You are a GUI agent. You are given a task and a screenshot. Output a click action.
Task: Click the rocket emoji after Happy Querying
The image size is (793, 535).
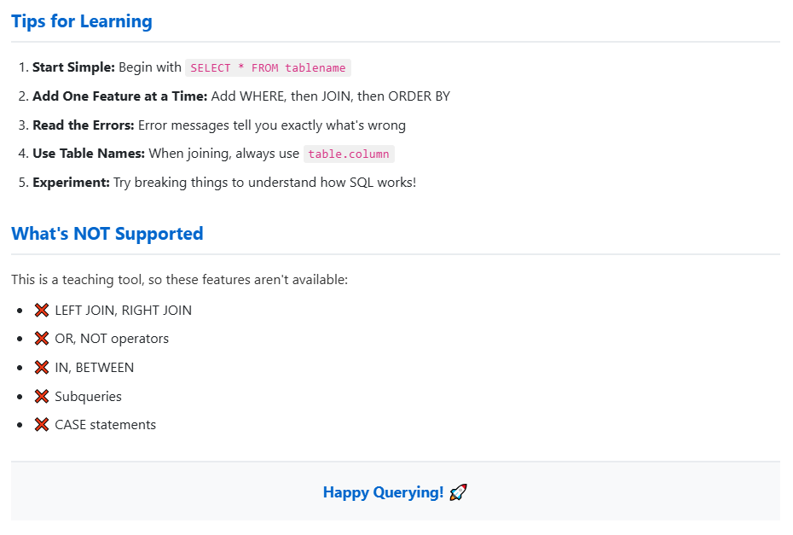[458, 492]
